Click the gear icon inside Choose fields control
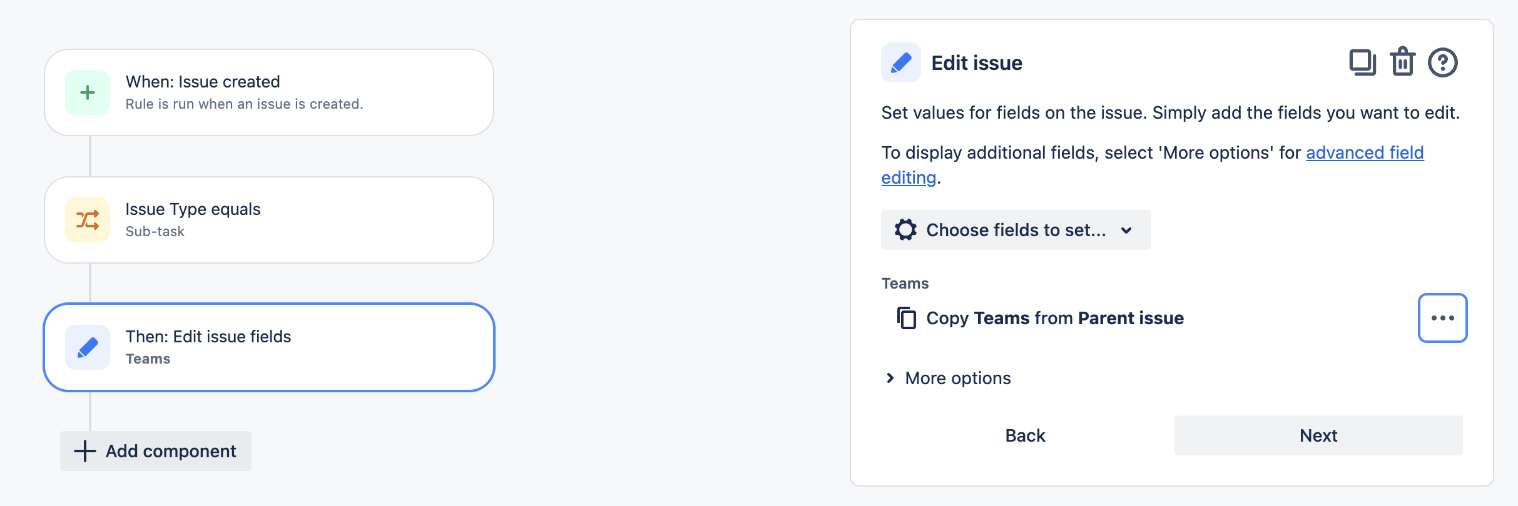Viewport: 1518px width, 506px height. (x=905, y=230)
